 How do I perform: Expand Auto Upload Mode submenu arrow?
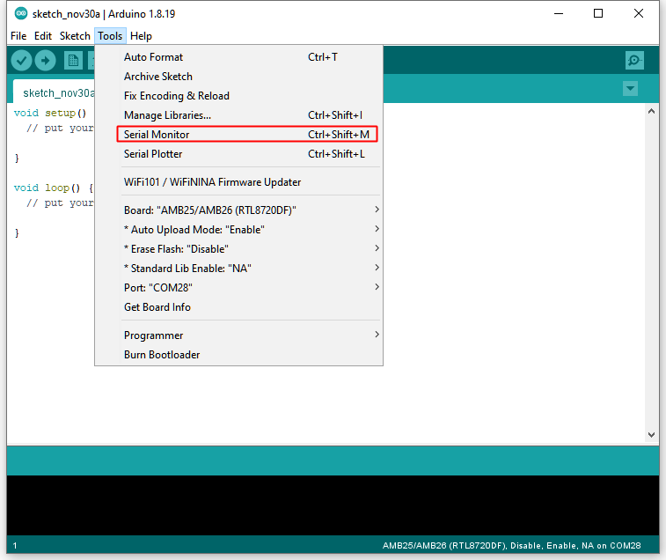[x=377, y=229]
